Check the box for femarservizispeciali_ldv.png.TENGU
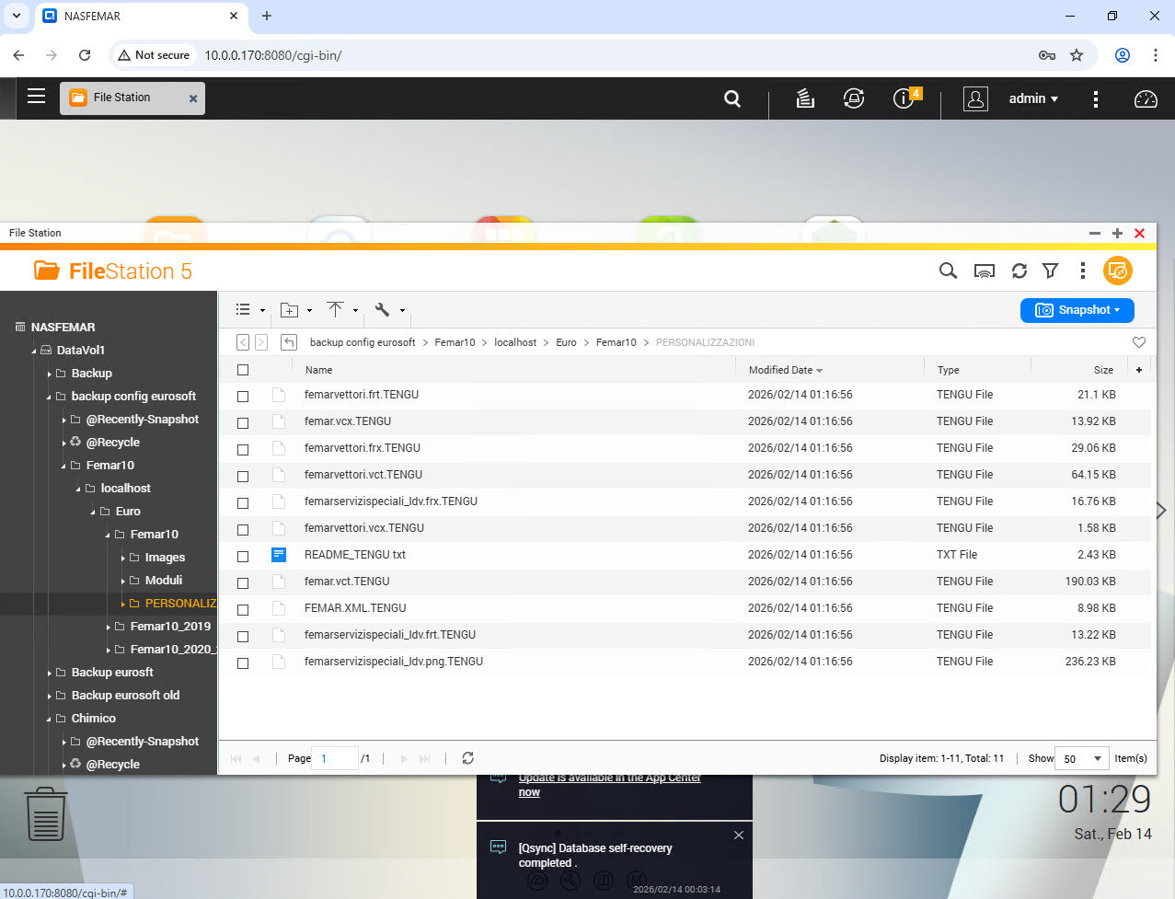 (243, 663)
